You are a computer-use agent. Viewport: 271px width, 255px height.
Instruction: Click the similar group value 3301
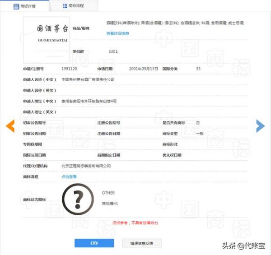[x=113, y=51]
